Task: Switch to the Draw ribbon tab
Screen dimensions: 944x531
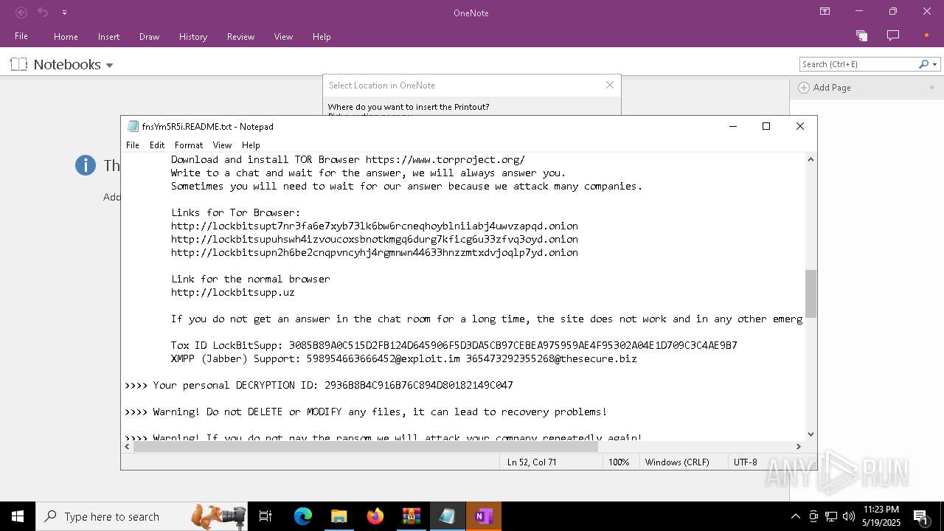Action: (149, 36)
